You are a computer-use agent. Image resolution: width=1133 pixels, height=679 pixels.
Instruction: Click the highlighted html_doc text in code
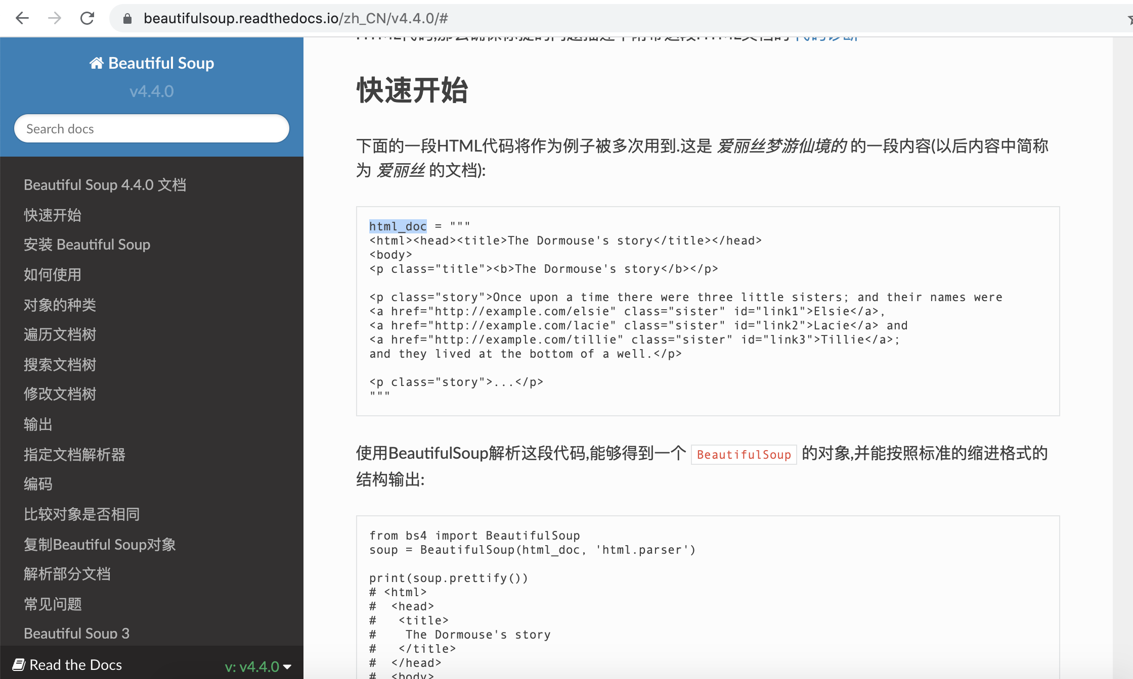(398, 226)
